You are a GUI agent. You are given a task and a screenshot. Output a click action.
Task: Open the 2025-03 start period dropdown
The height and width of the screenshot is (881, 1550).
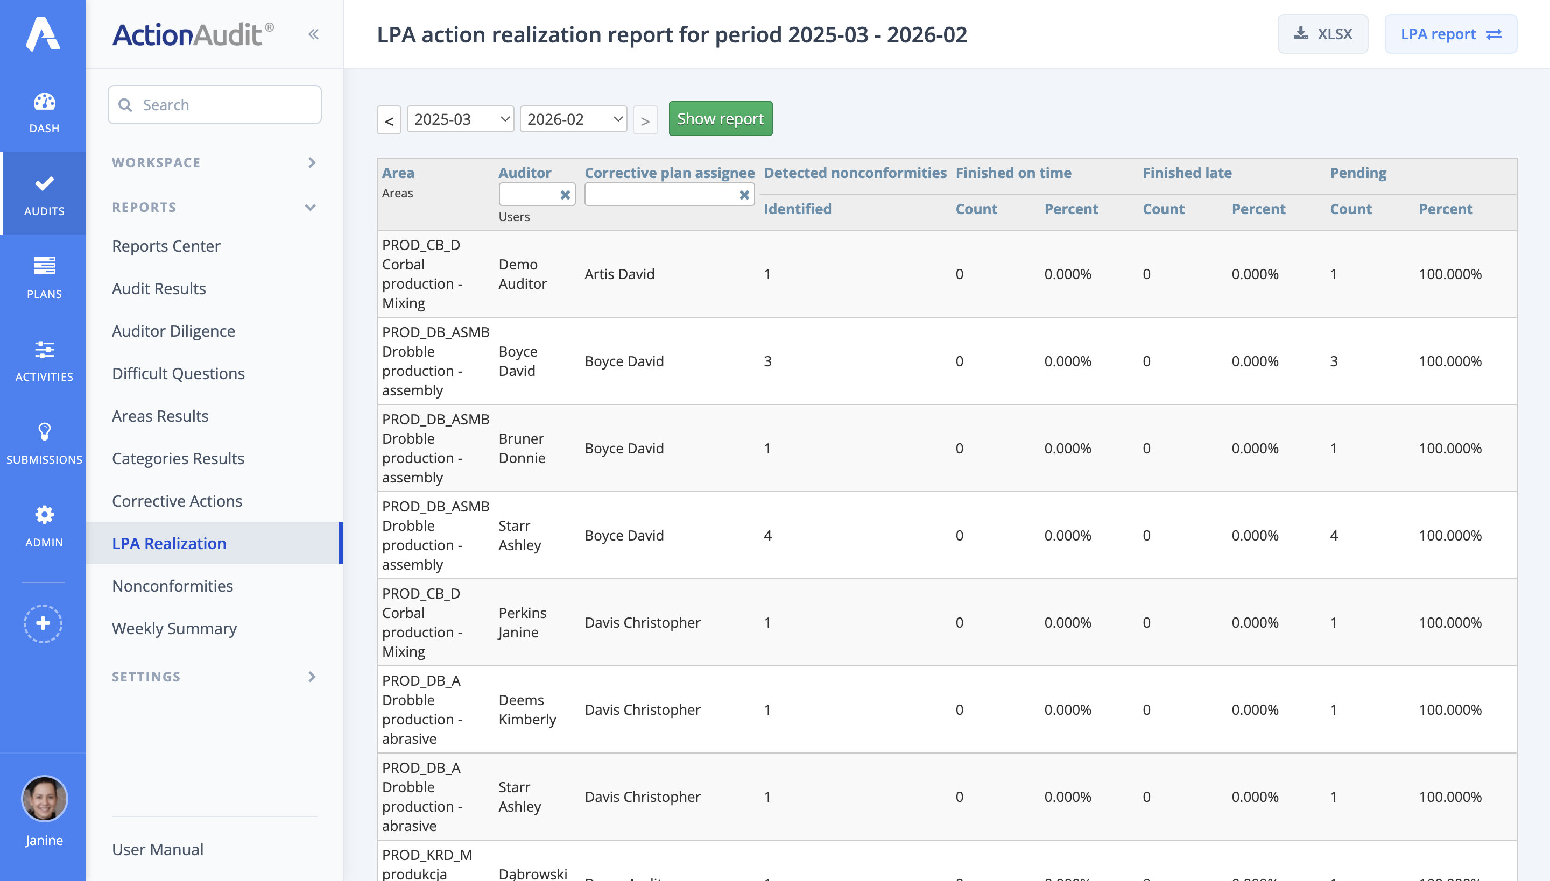coord(460,118)
